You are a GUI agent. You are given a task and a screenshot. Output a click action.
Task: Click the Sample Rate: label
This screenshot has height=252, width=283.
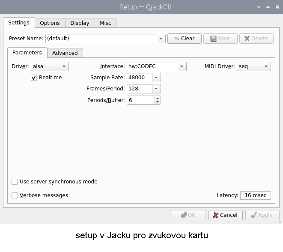[x=107, y=78]
